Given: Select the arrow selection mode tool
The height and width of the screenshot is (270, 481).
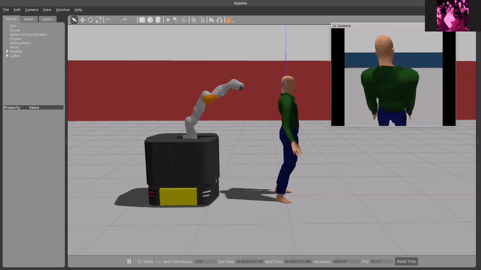Looking at the screenshot, I should pyautogui.click(x=74, y=20).
